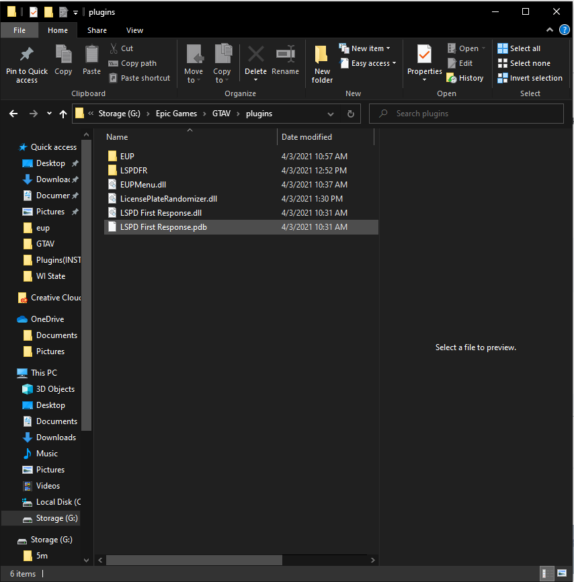The height and width of the screenshot is (582, 574).
Task: Select the EUPMenu.dll file
Action: 241,184
